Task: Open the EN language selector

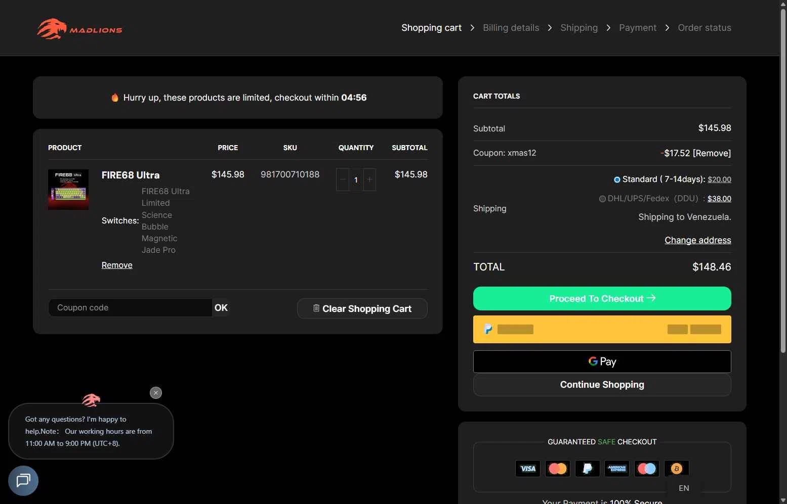Action: coord(684,488)
